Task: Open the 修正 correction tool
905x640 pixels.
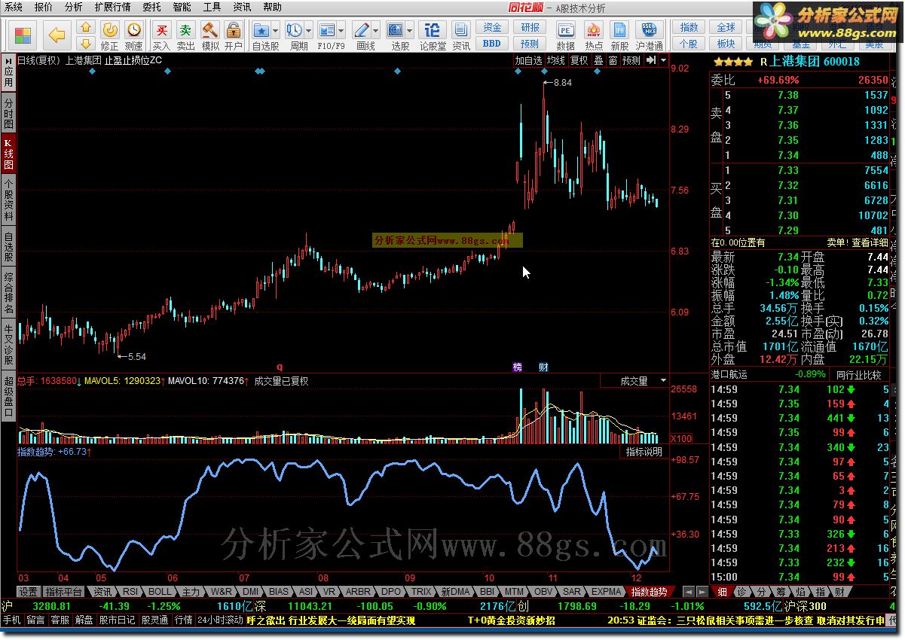Action: [109, 35]
